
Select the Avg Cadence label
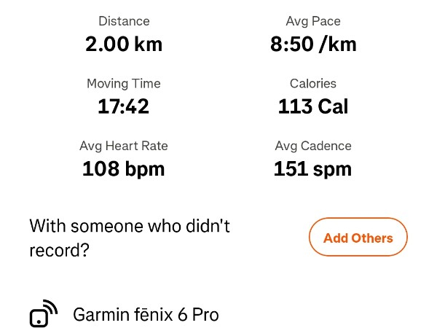(313, 146)
